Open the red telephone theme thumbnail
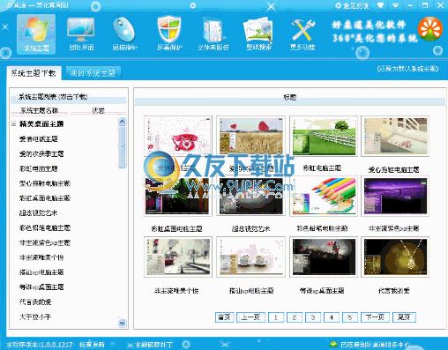The height and width of the screenshot is (350, 448). pyautogui.click(x=178, y=136)
